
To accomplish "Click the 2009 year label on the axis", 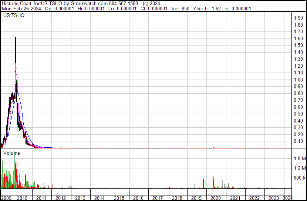I will 6,198.
